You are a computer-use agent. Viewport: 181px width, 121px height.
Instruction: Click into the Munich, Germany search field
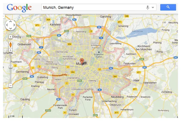tap(94, 7)
